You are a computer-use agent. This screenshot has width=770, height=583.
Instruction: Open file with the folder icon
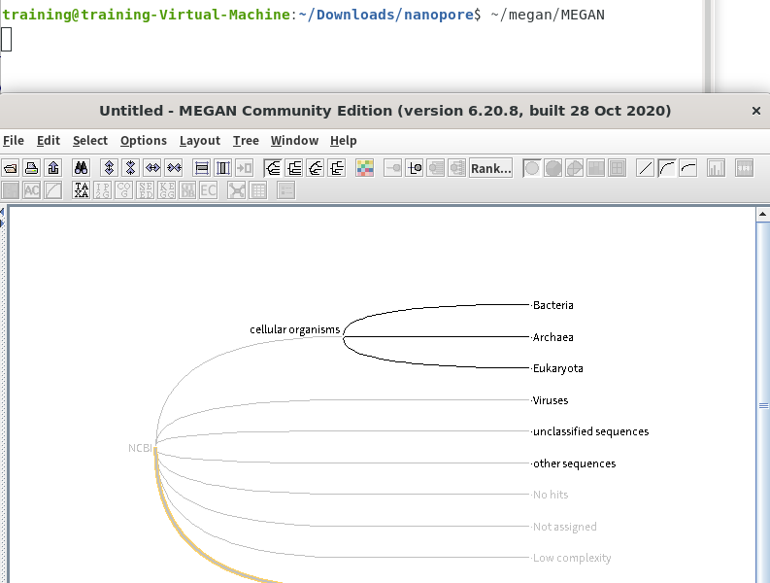click(x=11, y=168)
